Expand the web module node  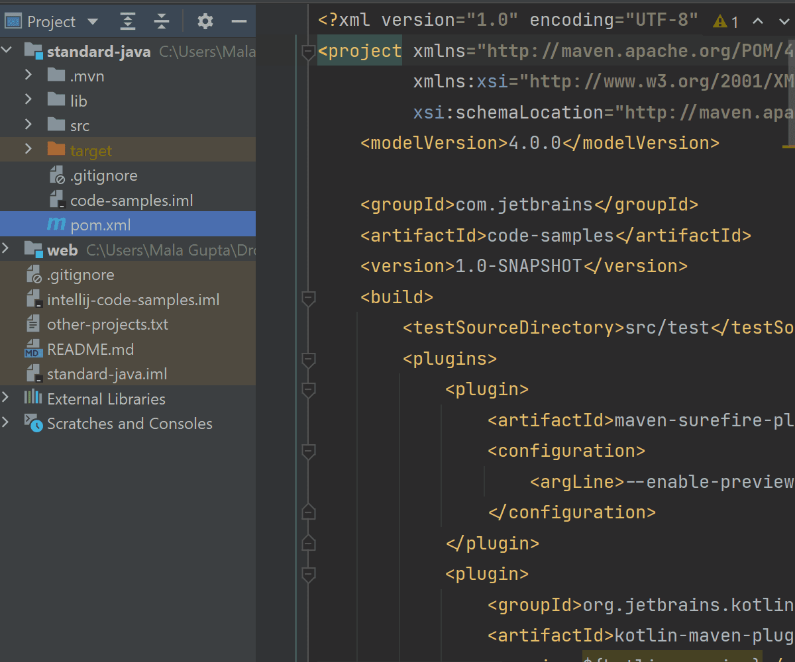[x=6, y=249]
